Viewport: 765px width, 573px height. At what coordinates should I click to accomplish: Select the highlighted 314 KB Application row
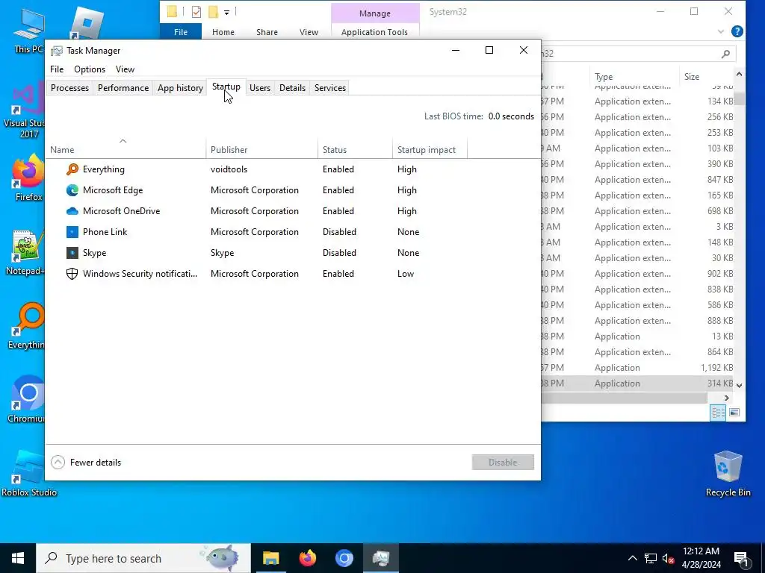pyautogui.click(x=638, y=383)
